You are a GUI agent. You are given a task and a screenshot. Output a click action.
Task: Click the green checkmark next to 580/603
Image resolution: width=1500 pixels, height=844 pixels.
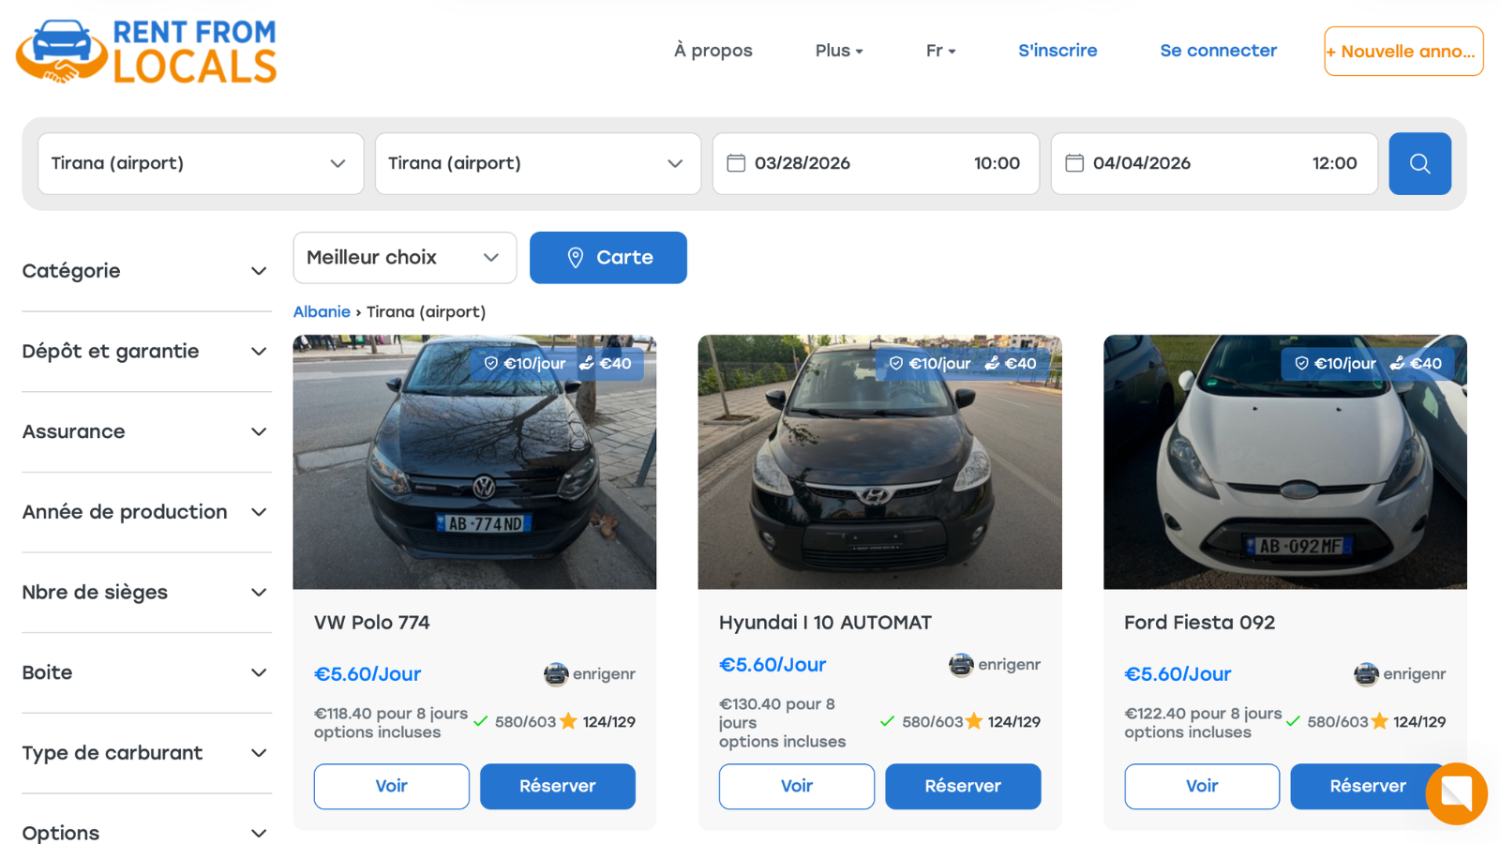point(480,721)
